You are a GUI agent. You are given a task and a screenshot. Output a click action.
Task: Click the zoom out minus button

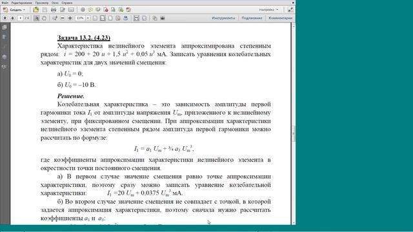(x=63, y=18)
